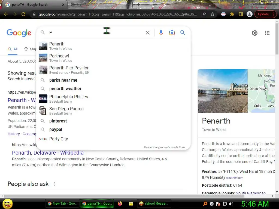Switch to 'New Tab - Goo...' taskbar window
279x209 pixels.
62,204
